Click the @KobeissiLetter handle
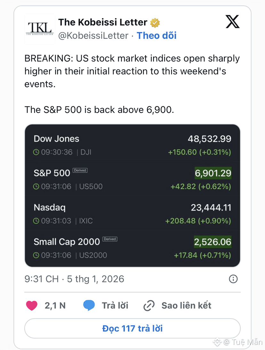265x350 pixels. (93, 36)
